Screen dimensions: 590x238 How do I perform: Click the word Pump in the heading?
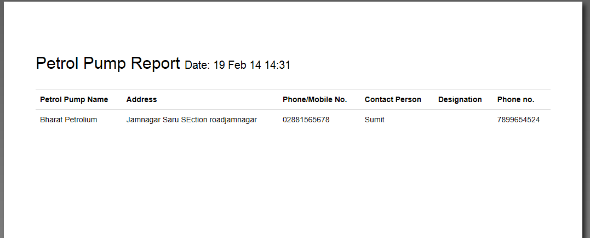click(105, 63)
